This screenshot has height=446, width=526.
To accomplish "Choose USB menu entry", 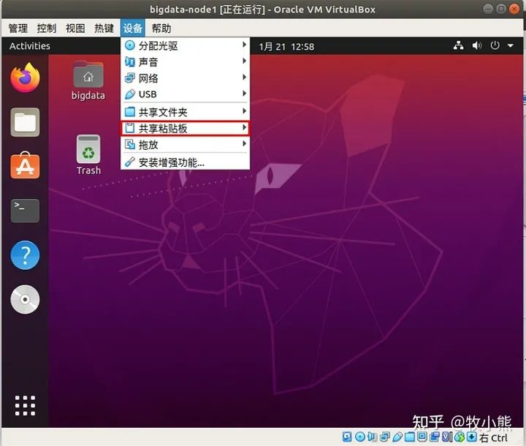I will coord(186,94).
